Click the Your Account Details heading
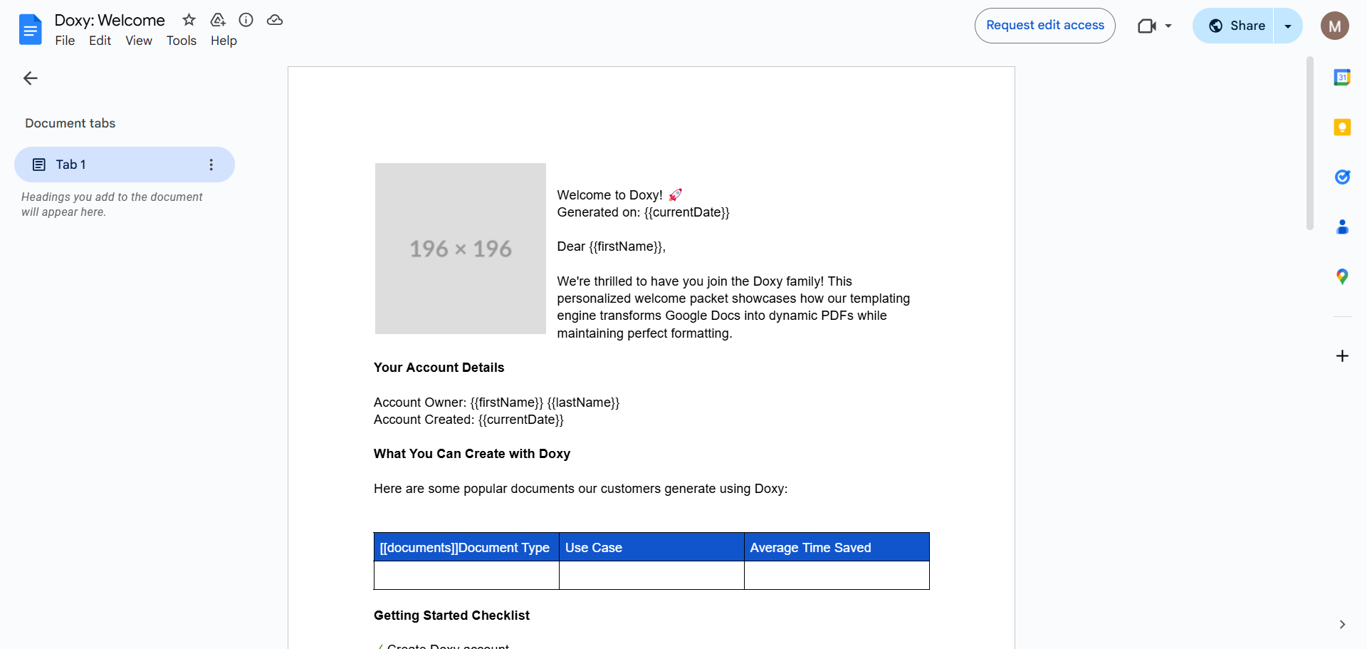The width and height of the screenshot is (1367, 649). click(439, 368)
